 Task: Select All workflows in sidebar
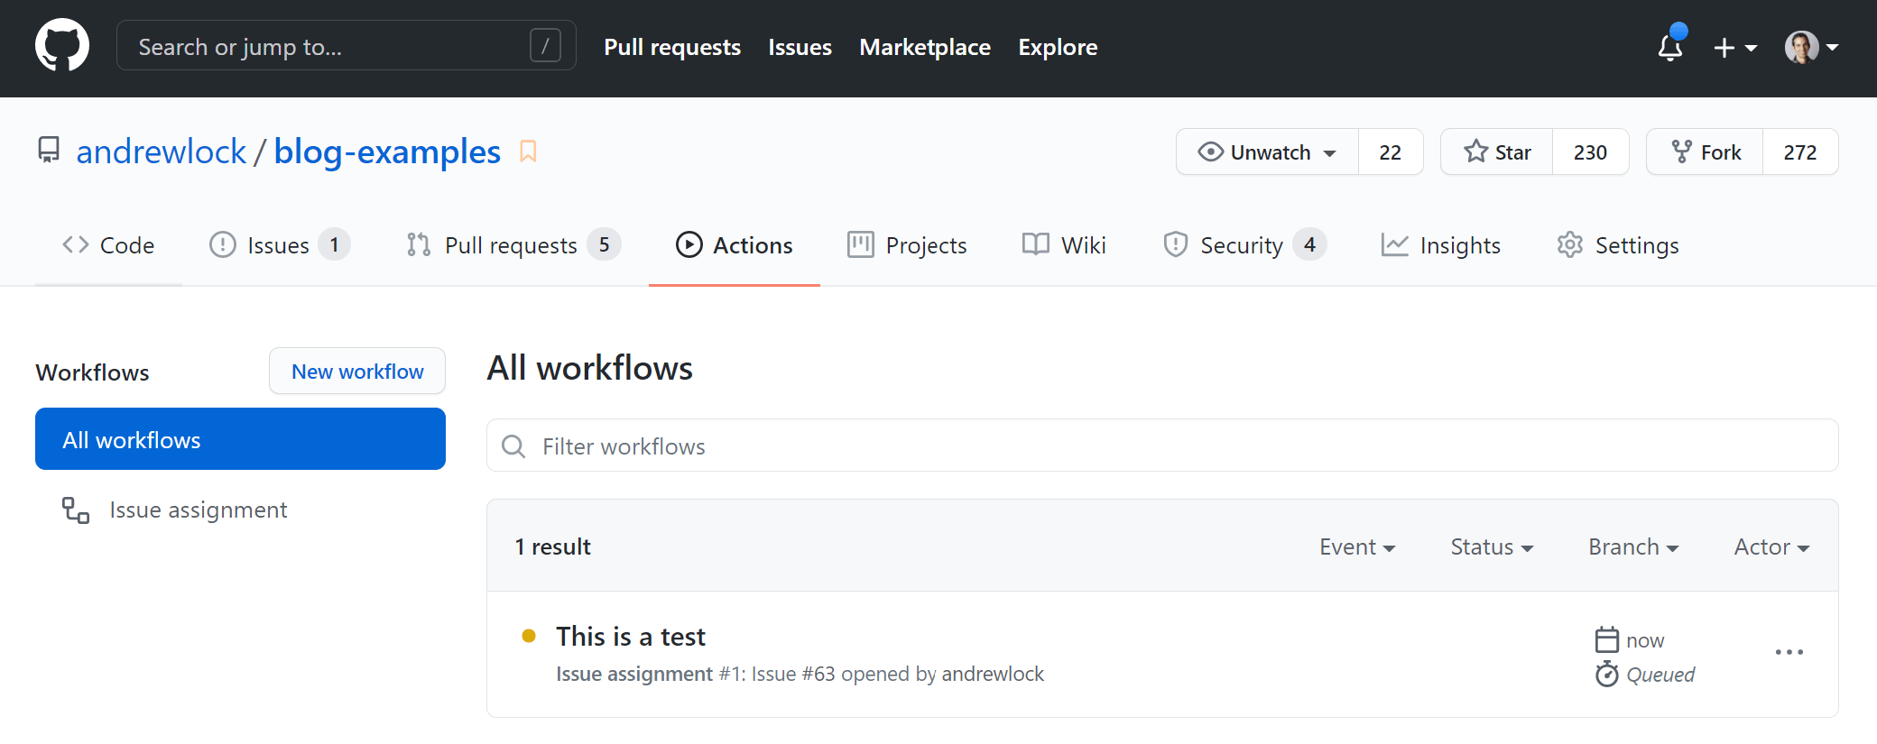click(240, 439)
